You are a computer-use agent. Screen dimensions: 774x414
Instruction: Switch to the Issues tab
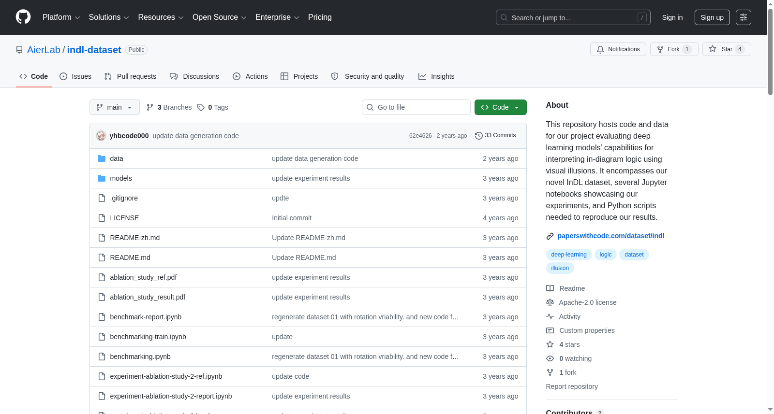75,76
